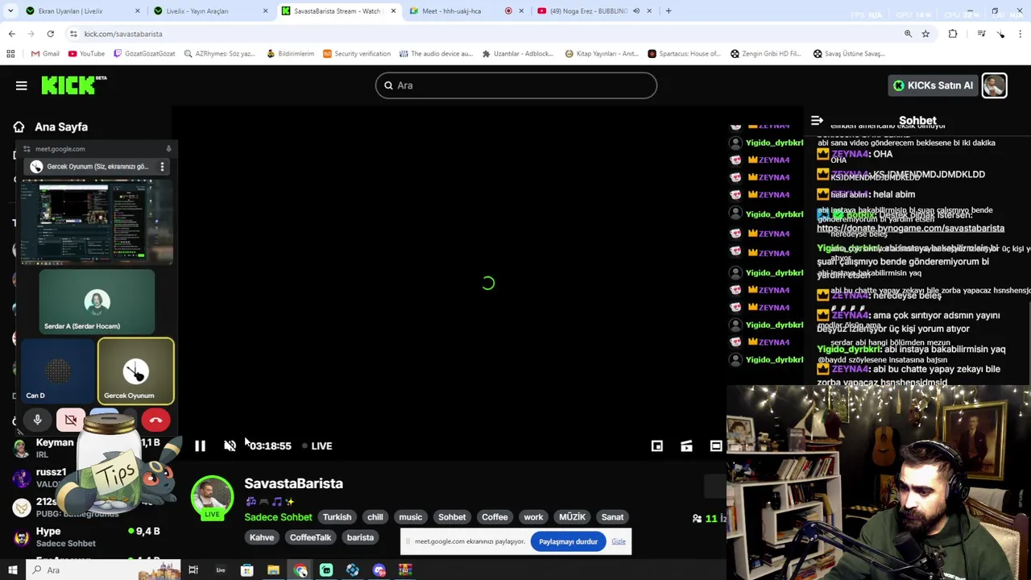This screenshot has height=580, width=1031.
Task: Open the Extensions puzzle icon
Action: point(953,34)
